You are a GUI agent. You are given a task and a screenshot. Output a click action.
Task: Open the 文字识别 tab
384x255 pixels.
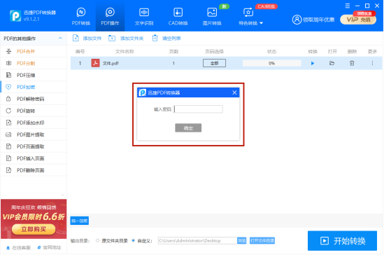[x=144, y=17]
